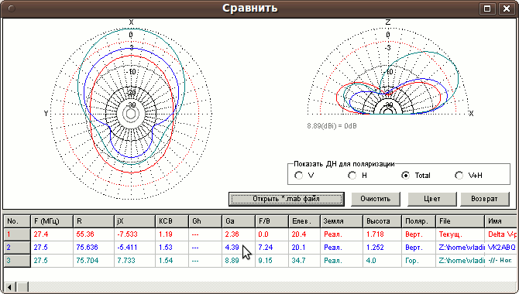Click the horizontal scrollbar left arrow
This screenshot has width=519, height=294.
point(10,287)
